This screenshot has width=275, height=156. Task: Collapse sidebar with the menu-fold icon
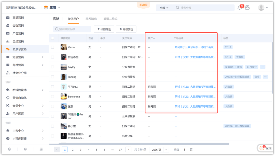click(41, 149)
